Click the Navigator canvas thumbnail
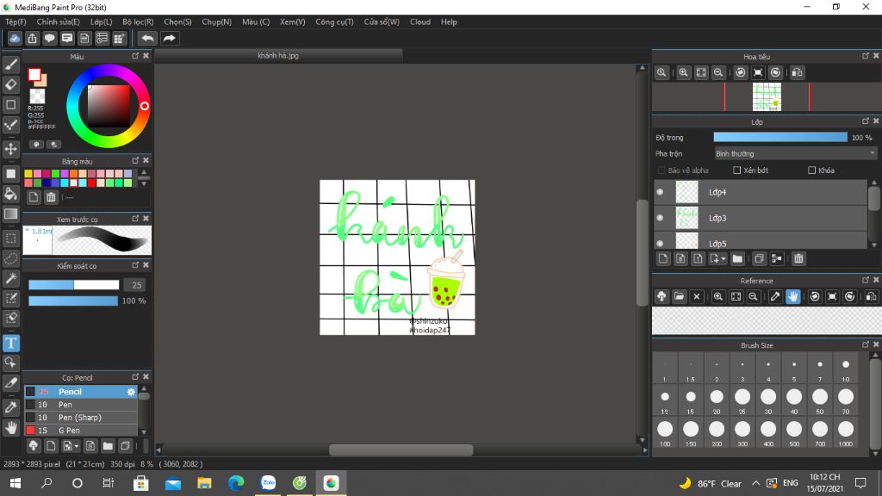The height and width of the screenshot is (496, 882). [x=767, y=96]
